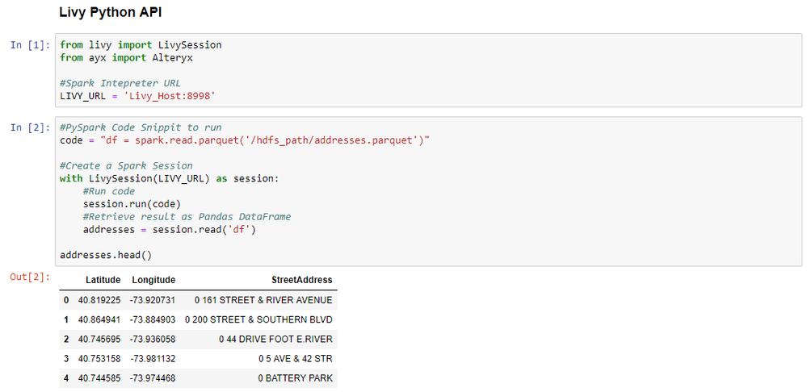Click the Longitude column header
The height and width of the screenshot is (392, 807).
point(153,280)
